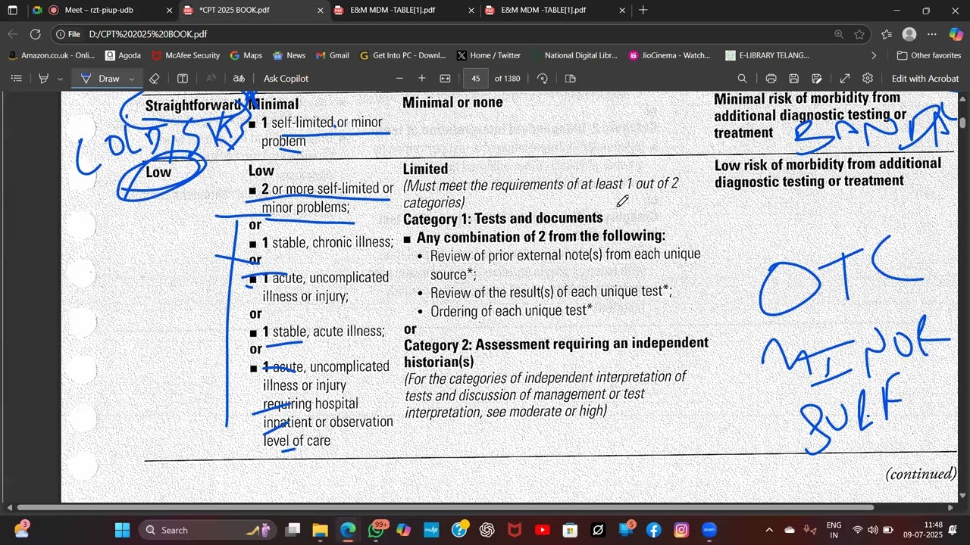970x545 pixels.
Task: Open YouTube from the taskbar
Action: click(x=542, y=530)
